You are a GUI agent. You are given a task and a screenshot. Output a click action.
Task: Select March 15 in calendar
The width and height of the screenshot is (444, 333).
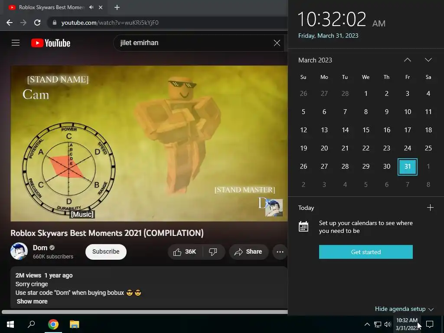[366, 130]
